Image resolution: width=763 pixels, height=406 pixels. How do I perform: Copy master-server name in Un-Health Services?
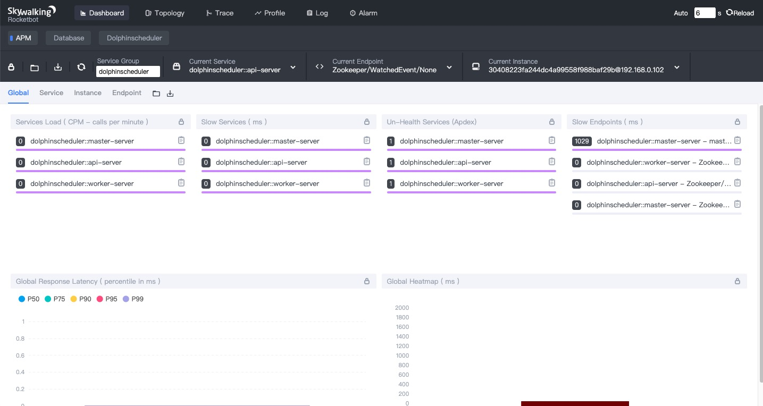coord(552,140)
